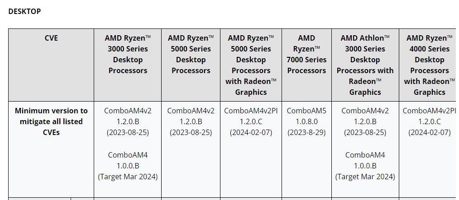
Task: Select ComboAM4v2 1.2.0.B in Ryzen 5000 Desktop column
Action: (191, 116)
